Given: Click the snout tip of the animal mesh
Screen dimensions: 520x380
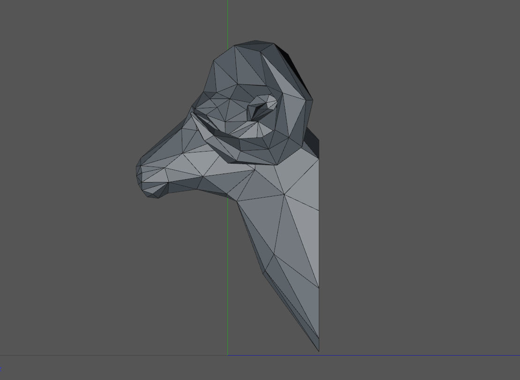Looking at the screenshot, I should 140,173.
